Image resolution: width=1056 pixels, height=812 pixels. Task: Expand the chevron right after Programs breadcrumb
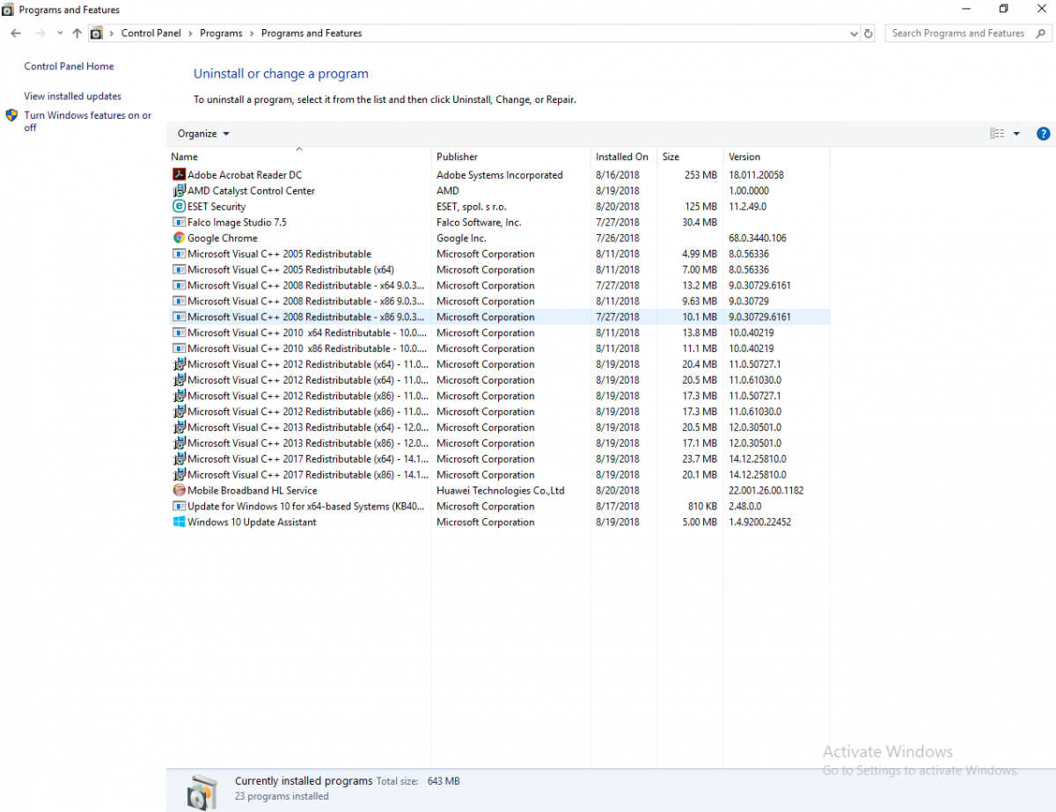coord(252,33)
